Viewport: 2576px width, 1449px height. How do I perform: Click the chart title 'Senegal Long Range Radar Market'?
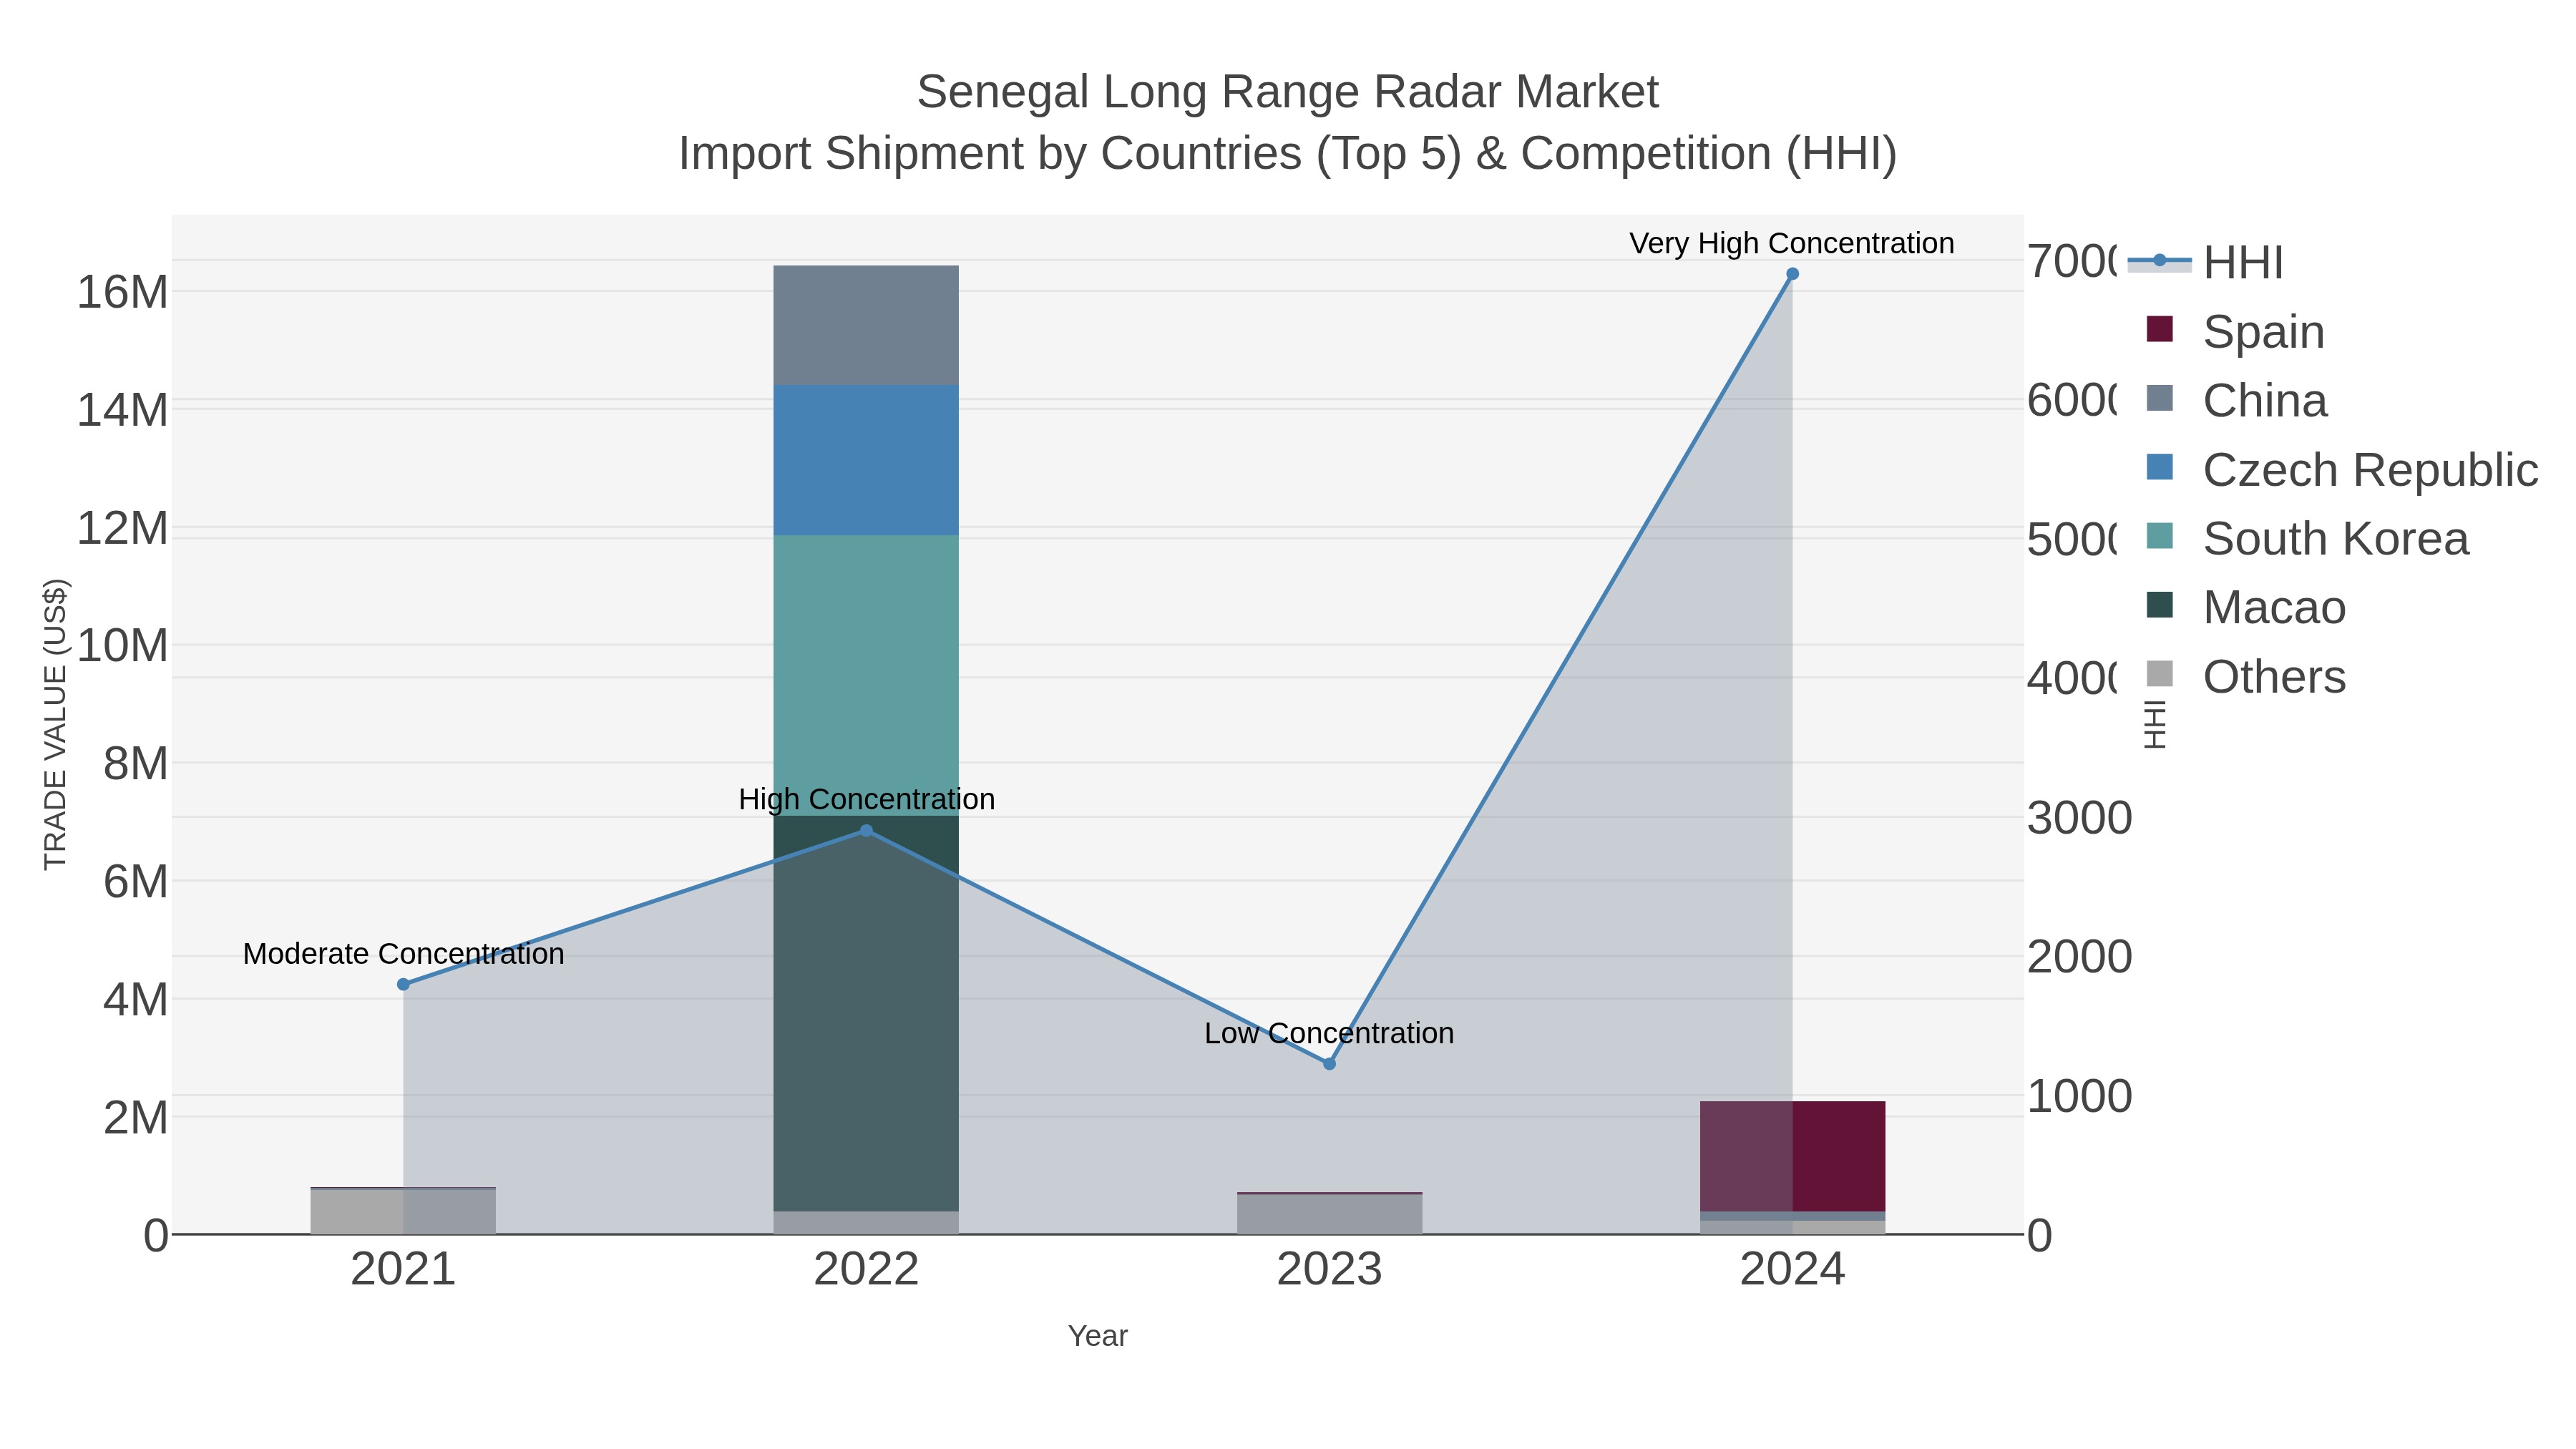(x=1288, y=92)
